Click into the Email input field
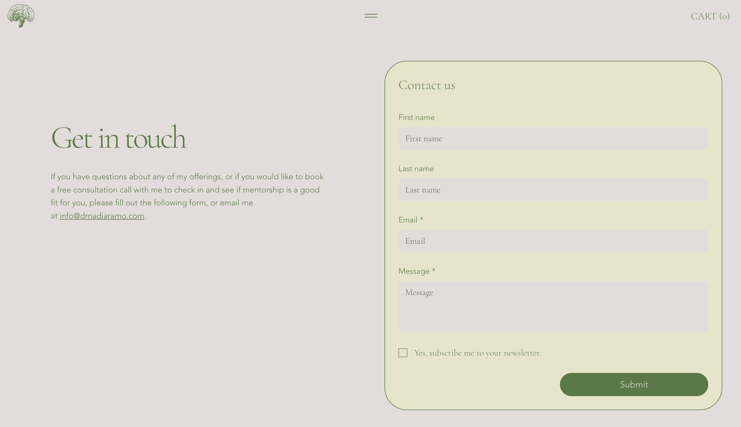The height and width of the screenshot is (427, 741). (553, 241)
